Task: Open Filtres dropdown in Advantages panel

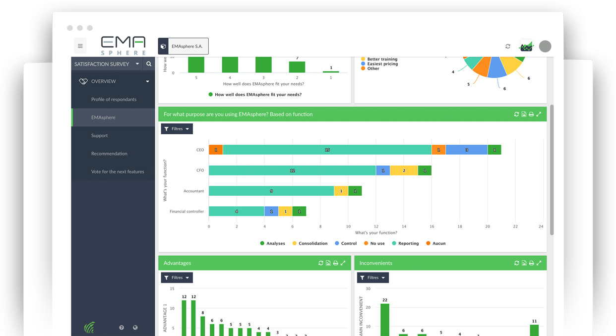Action: pos(177,278)
